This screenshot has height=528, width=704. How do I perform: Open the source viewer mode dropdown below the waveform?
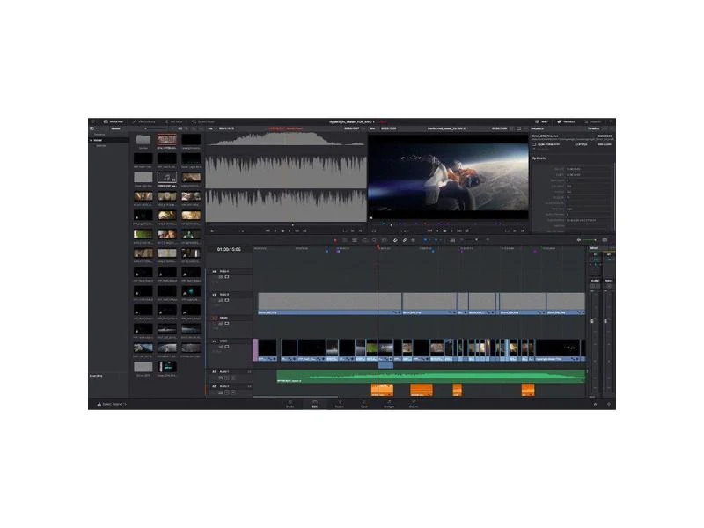(213, 231)
